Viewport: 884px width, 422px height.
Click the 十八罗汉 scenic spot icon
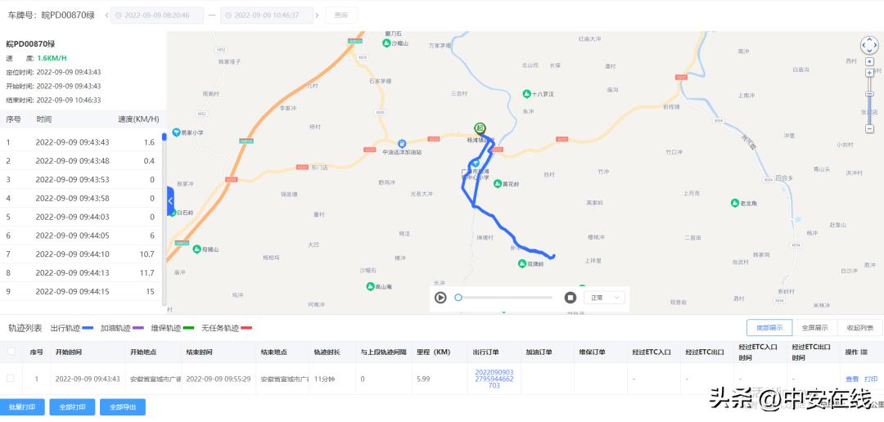(x=526, y=93)
